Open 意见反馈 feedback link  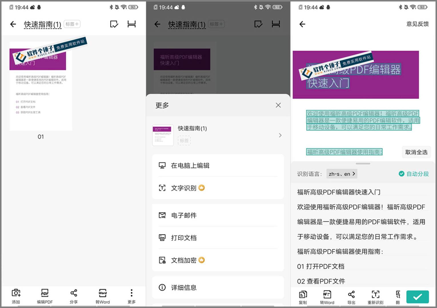click(x=417, y=24)
